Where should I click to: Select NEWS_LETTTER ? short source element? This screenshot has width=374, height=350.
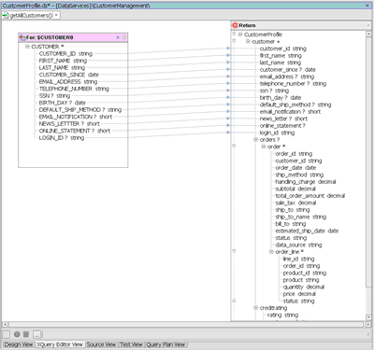pyautogui.click(x=69, y=123)
